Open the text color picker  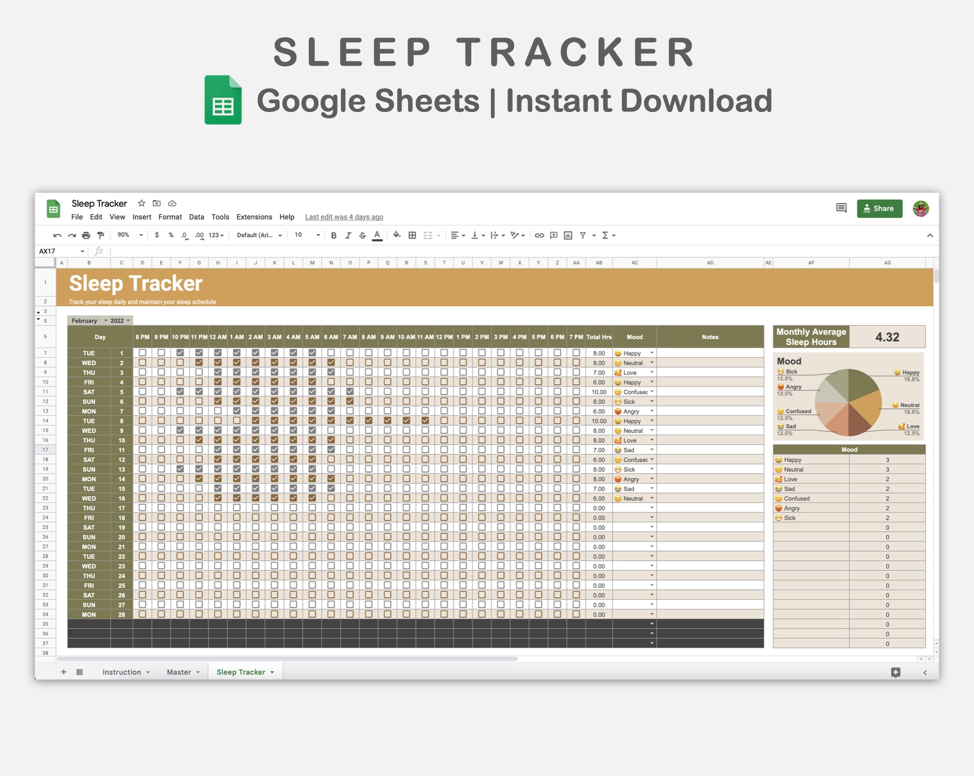pyautogui.click(x=377, y=235)
